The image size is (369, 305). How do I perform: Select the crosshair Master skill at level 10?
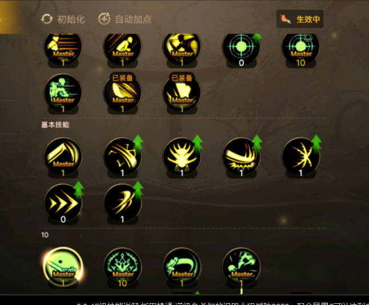301,48
